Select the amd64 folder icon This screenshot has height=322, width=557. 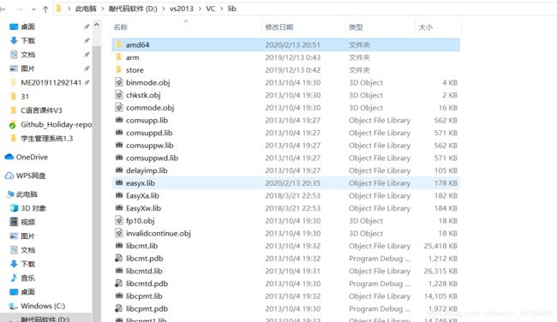click(x=119, y=45)
